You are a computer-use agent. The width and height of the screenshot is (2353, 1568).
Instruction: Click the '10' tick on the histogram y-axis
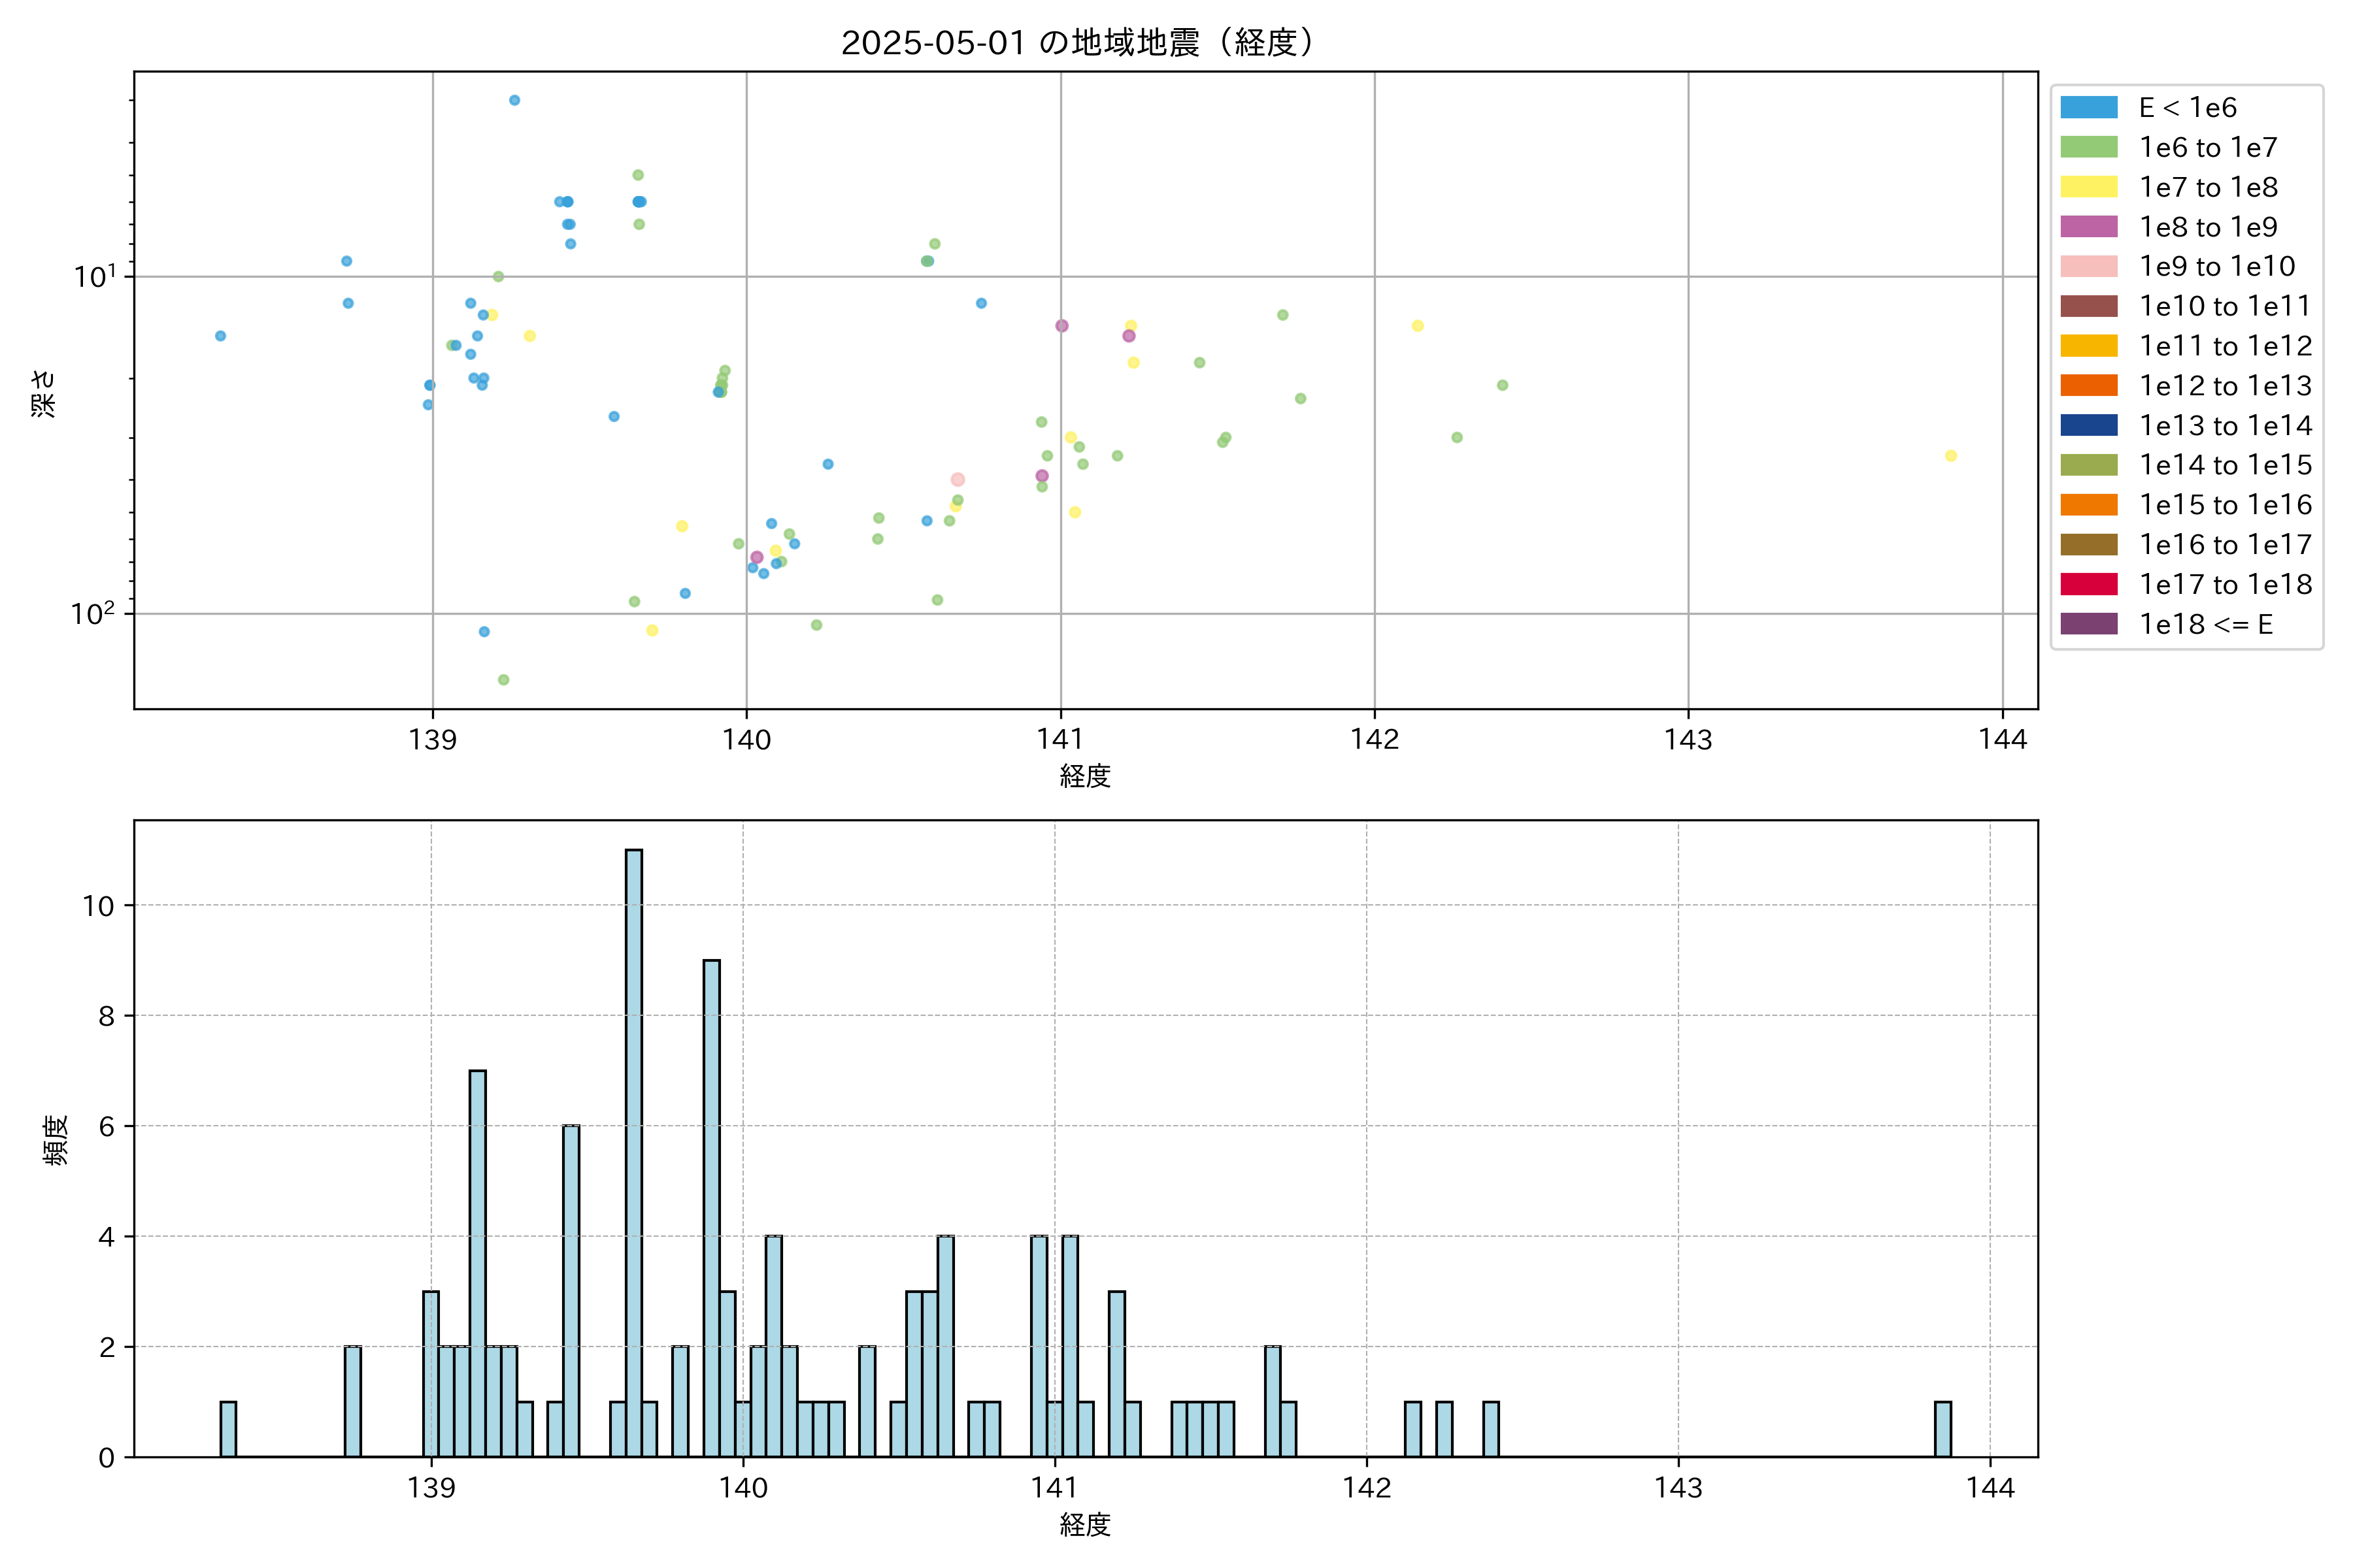(98, 906)
